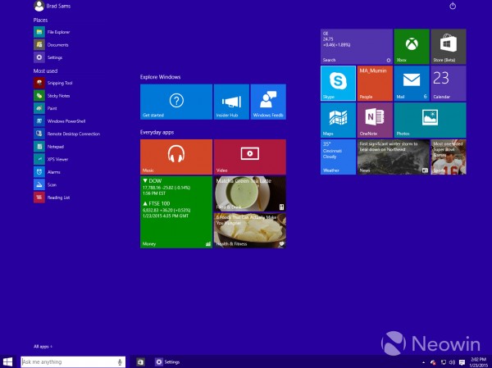492x368 pixels.
Task: Open the Brad Sams account menu
Action: [51, 7]
